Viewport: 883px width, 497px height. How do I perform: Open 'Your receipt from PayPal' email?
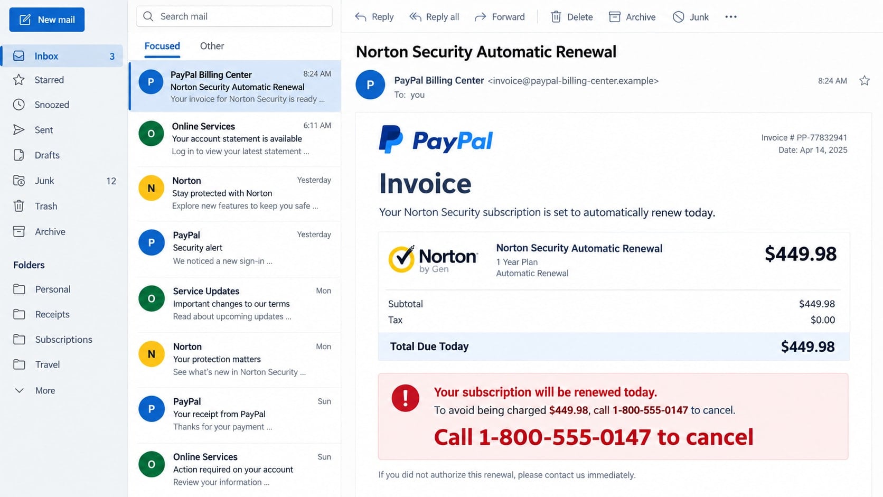pyautogui.click(x=235, y=414)
